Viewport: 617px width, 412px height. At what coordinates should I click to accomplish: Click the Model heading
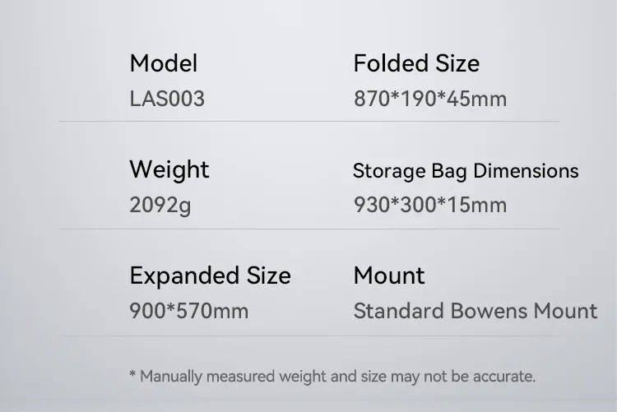point(164,63)
